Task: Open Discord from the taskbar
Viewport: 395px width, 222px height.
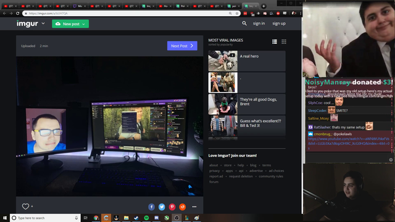Action: click(156, 218)
